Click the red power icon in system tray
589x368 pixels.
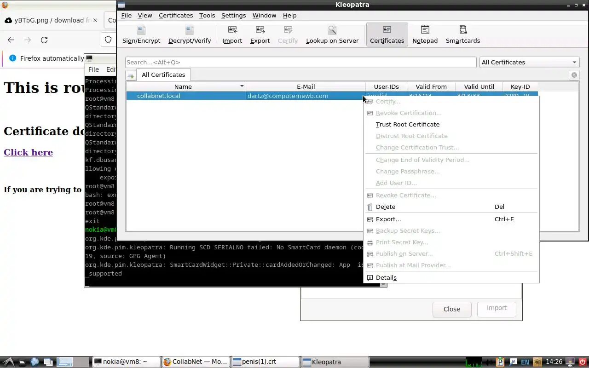[583, 362]
